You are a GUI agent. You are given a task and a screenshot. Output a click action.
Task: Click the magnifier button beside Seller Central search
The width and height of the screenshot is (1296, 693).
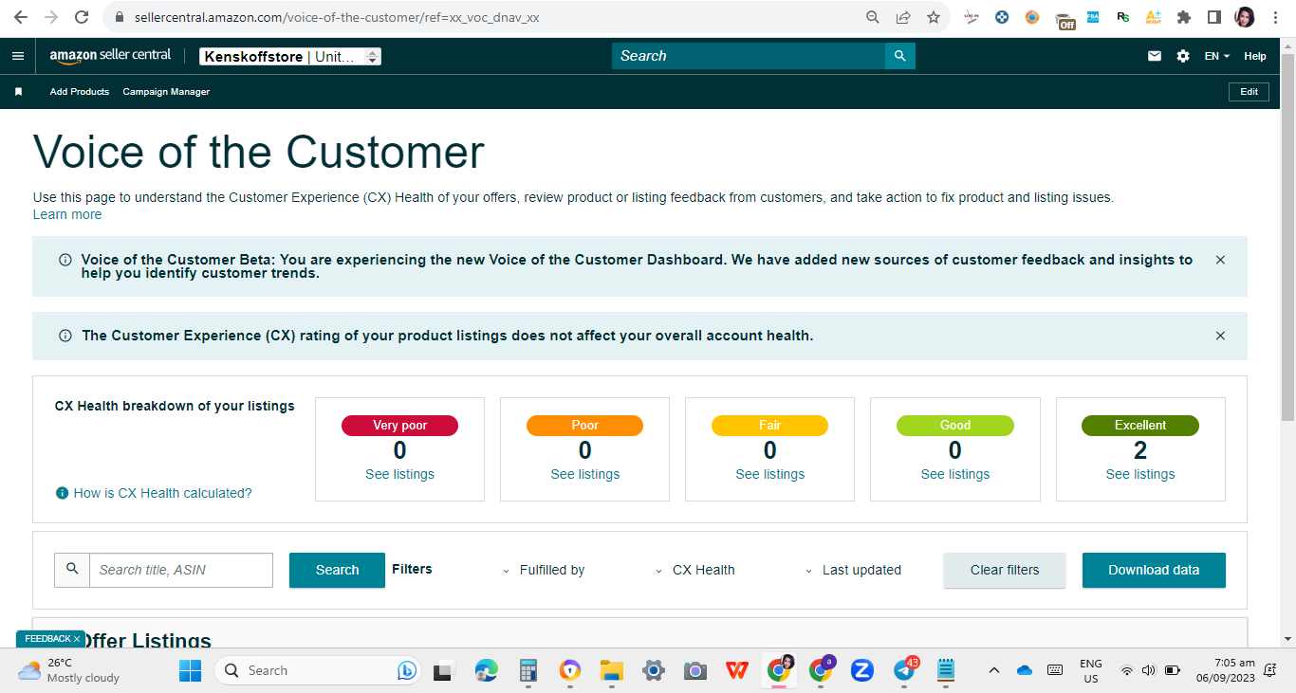pos(900,56)
